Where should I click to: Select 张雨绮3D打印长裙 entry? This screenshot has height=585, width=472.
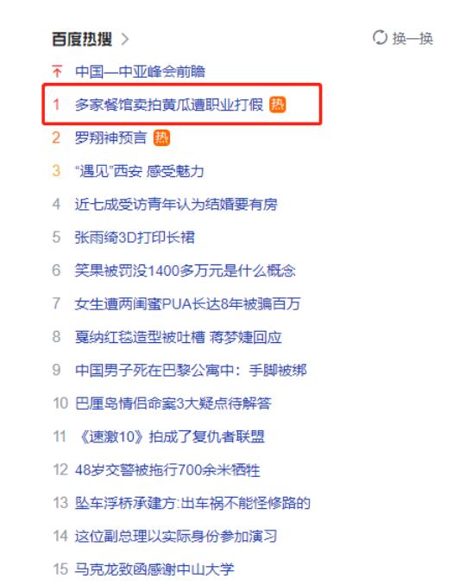[135, 238]
